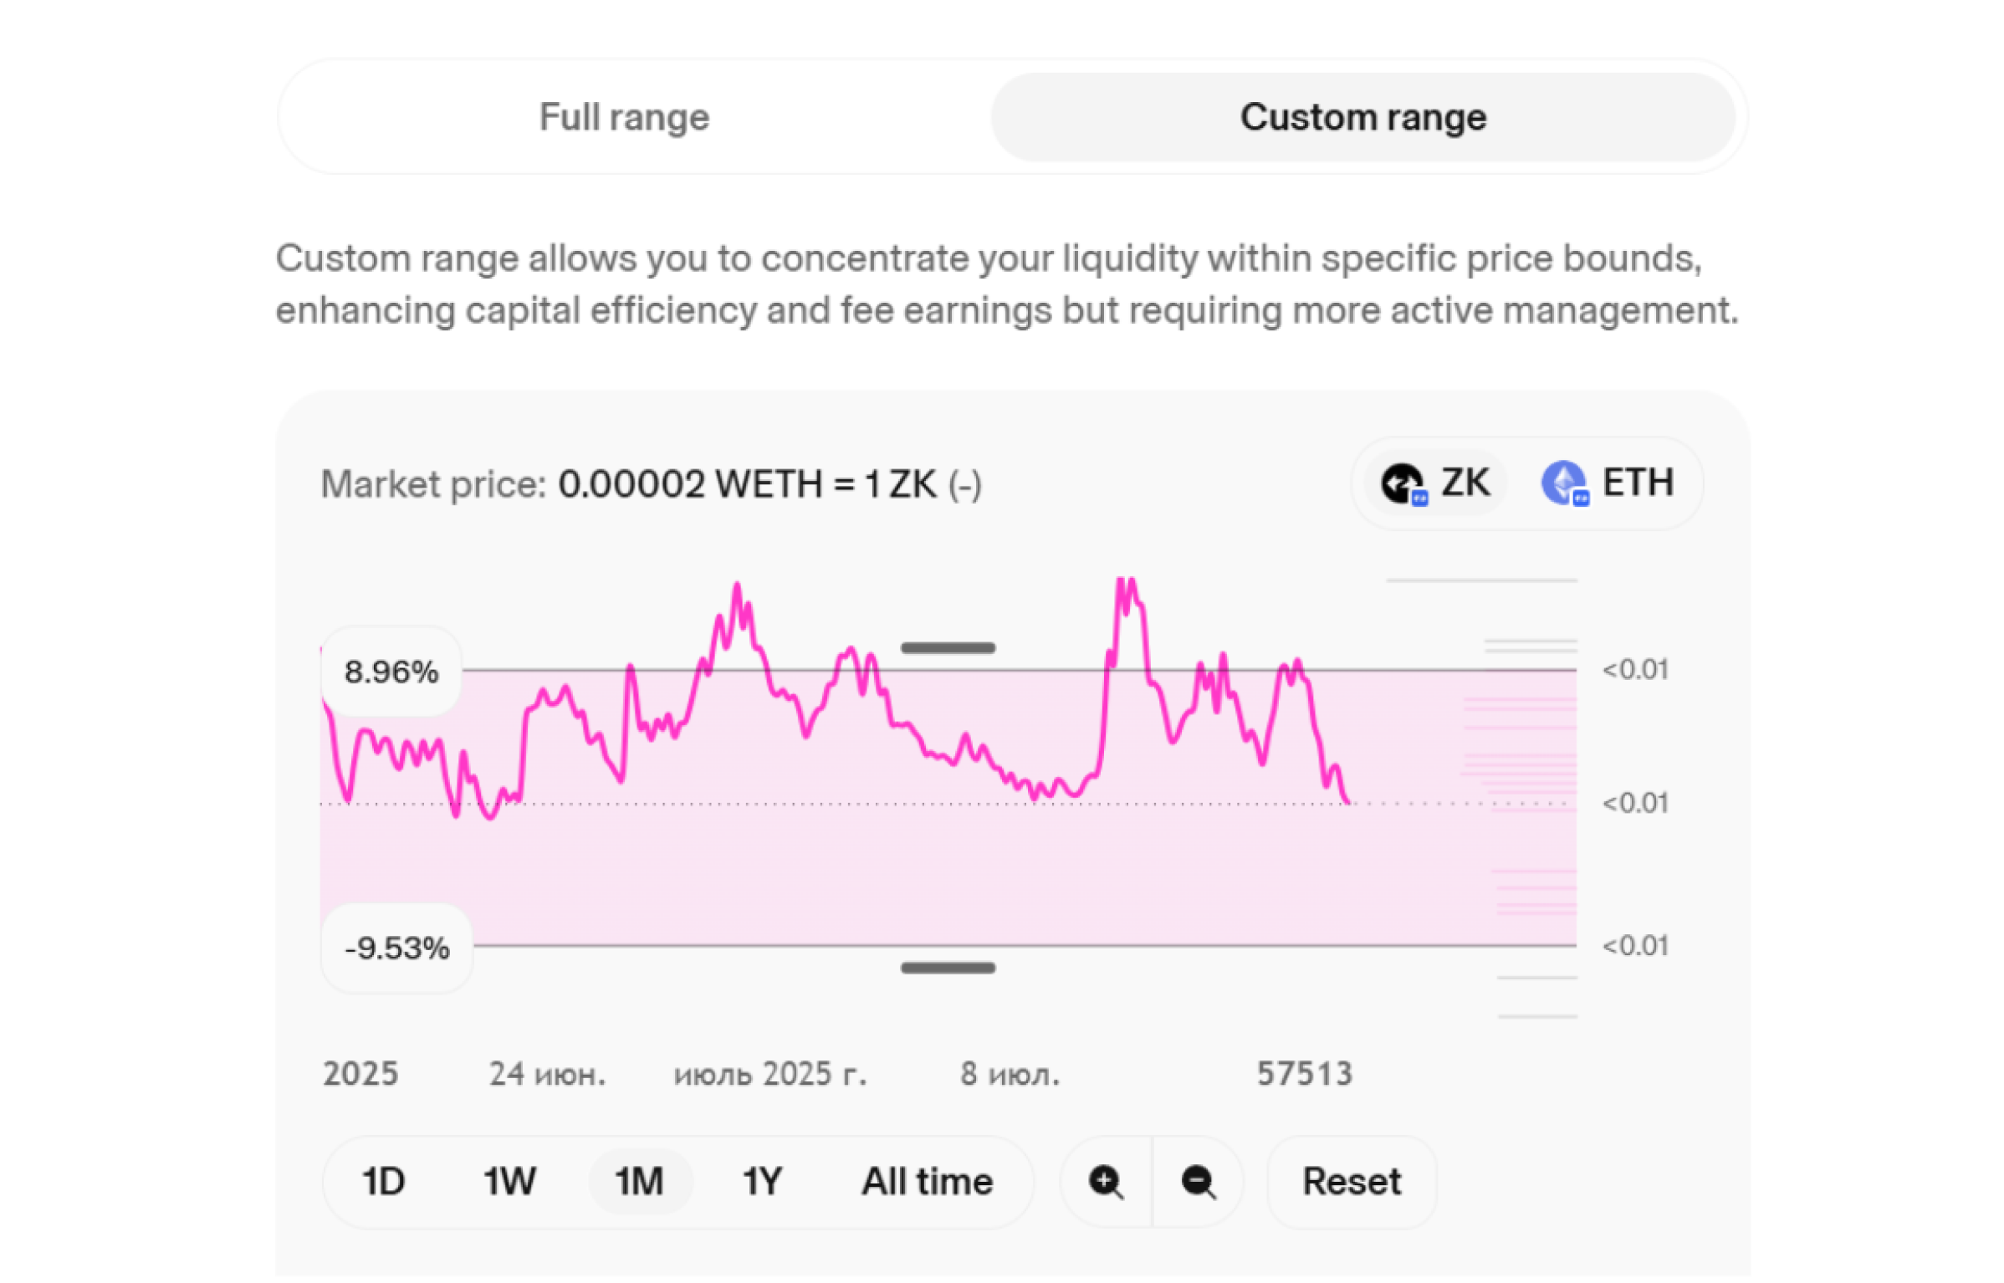Click the июль 2025 г. axis label
Viewport: 2004px width, 1283px height.
point(770,1074)
